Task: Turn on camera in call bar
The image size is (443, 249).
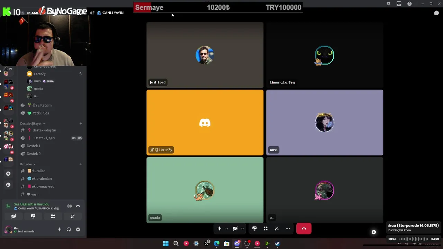Action: pos(235,229)
